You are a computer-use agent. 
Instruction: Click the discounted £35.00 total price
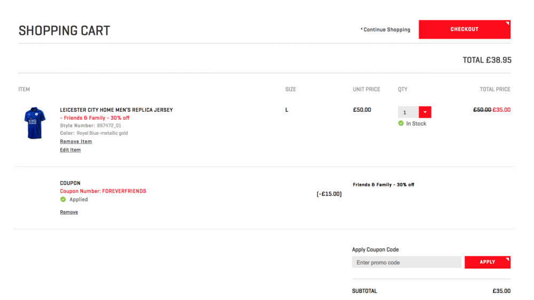coord(501,110)
